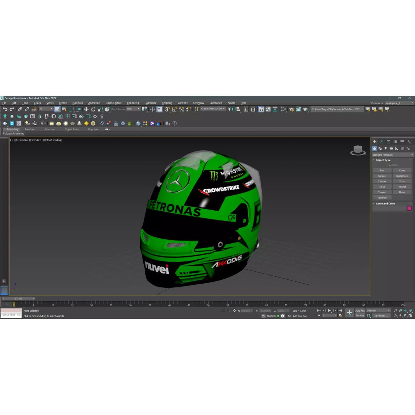Click the Key Filters button
The image size is (415, 415).
click(x=381, y=316)
